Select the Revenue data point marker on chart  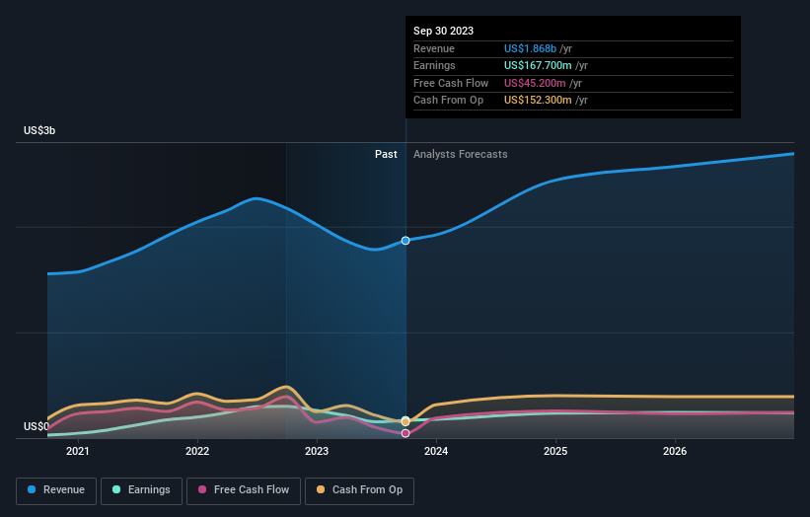pos(405,241)
